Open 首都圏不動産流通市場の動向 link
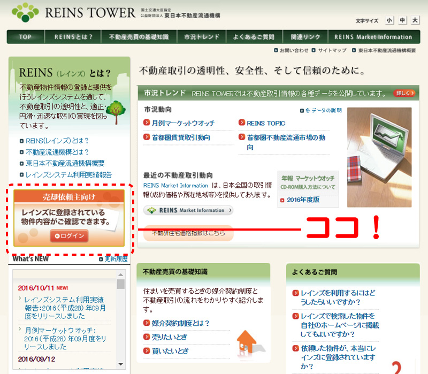 pos(286,142)
